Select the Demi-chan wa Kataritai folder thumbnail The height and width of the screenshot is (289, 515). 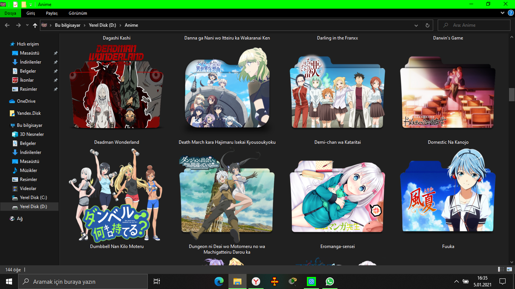point(337,92)
